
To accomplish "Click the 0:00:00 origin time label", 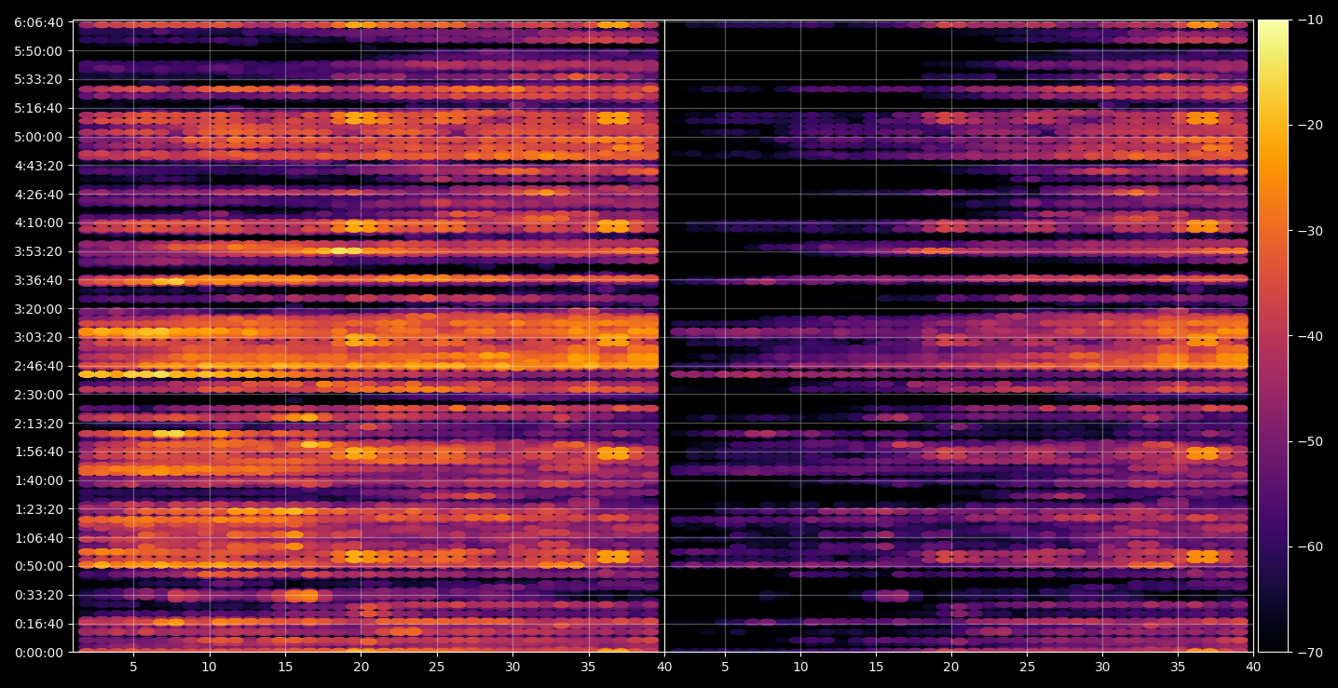I will [x=39, y=653].
